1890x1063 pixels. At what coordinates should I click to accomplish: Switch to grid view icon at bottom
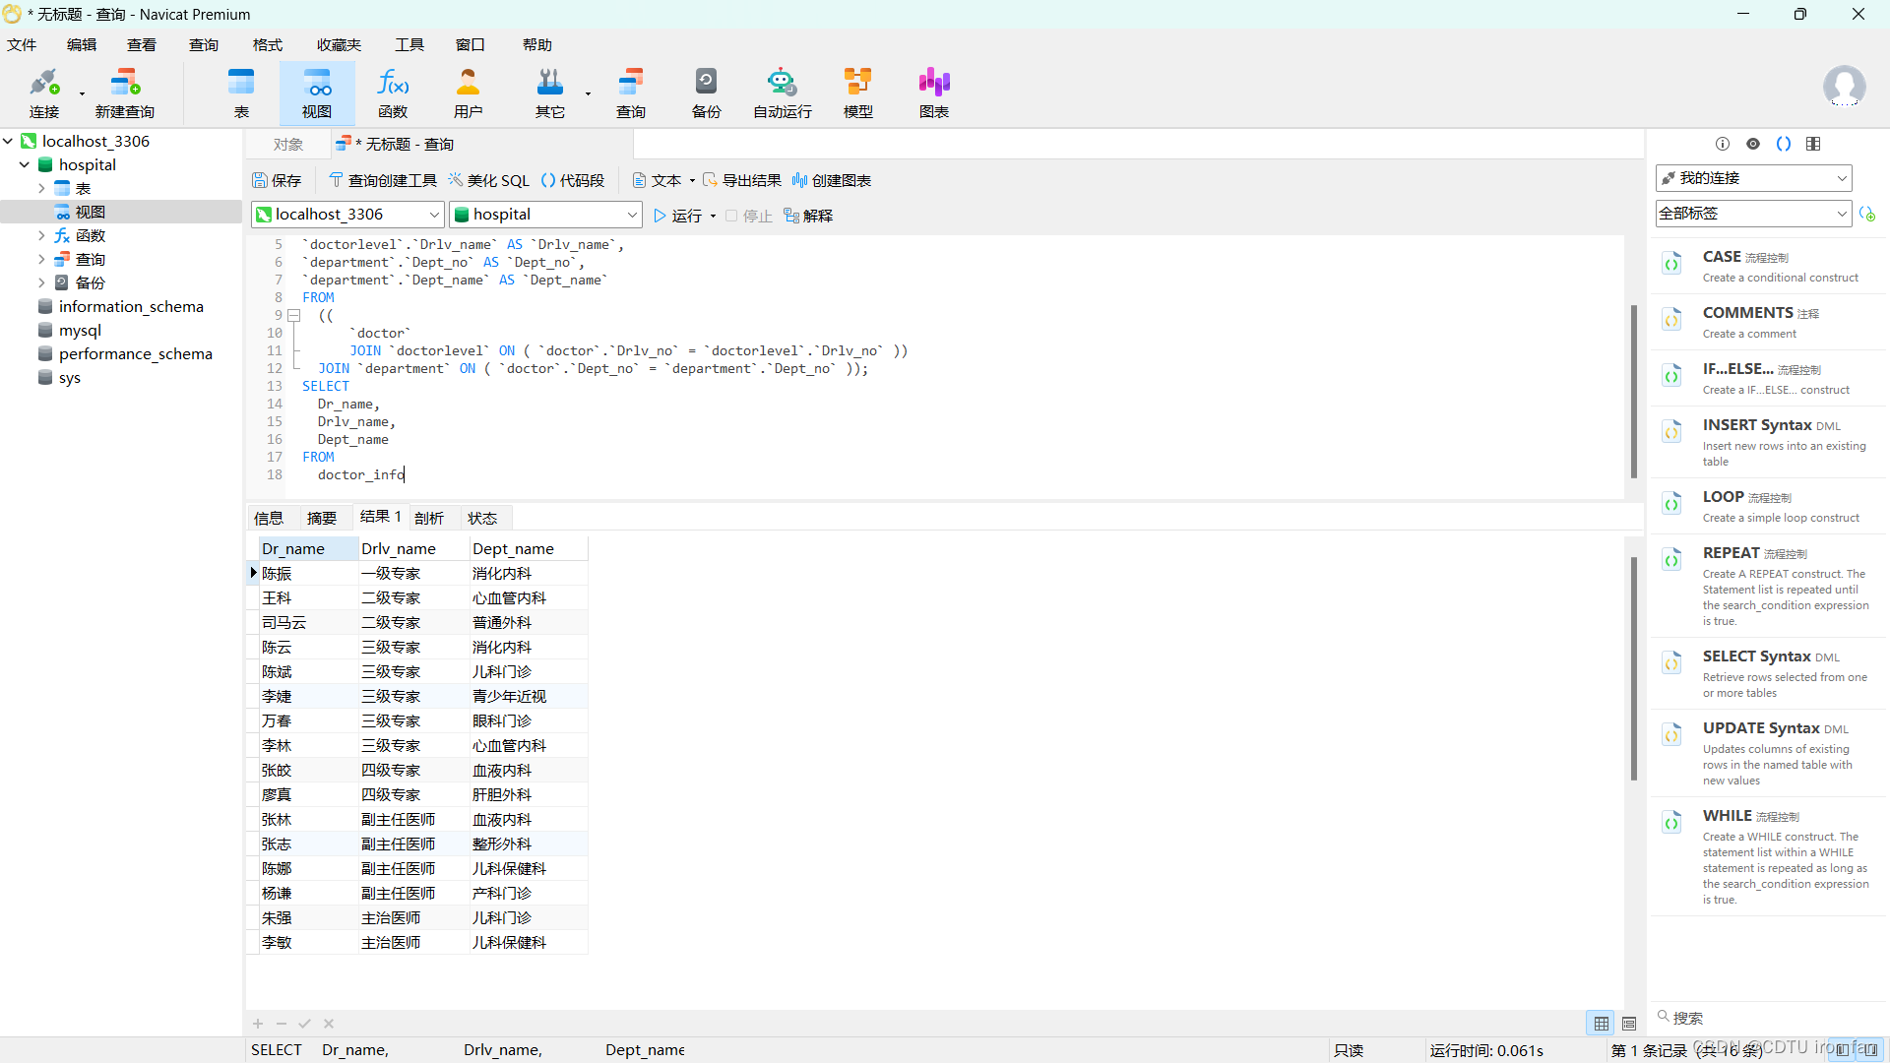point(1602,1024)
